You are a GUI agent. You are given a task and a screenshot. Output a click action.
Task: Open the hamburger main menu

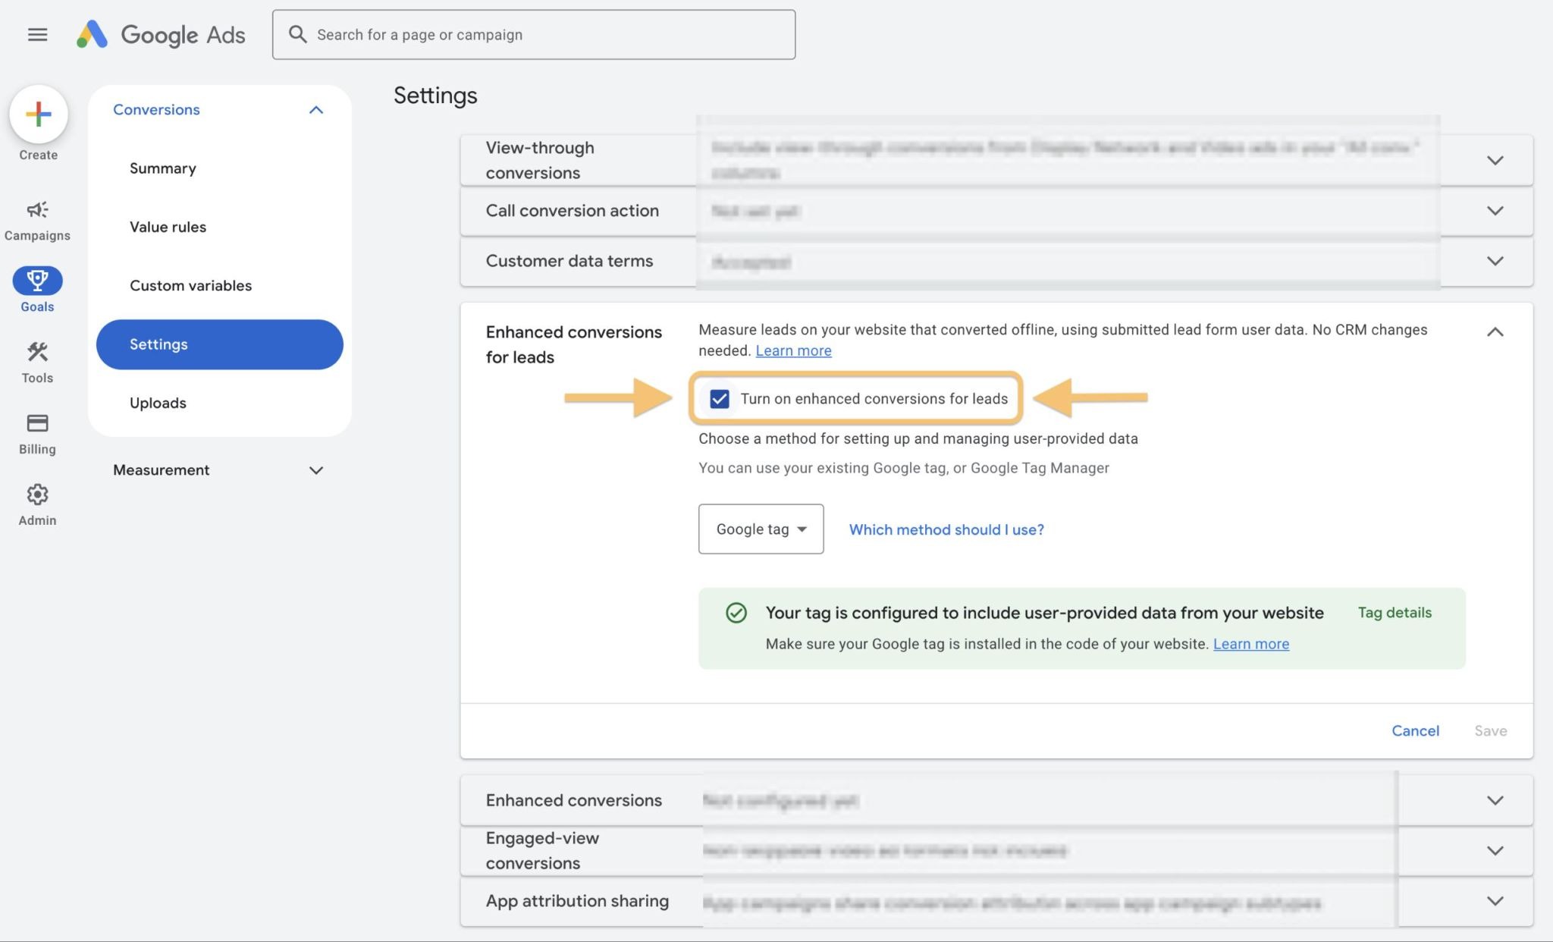coord(37,35)
